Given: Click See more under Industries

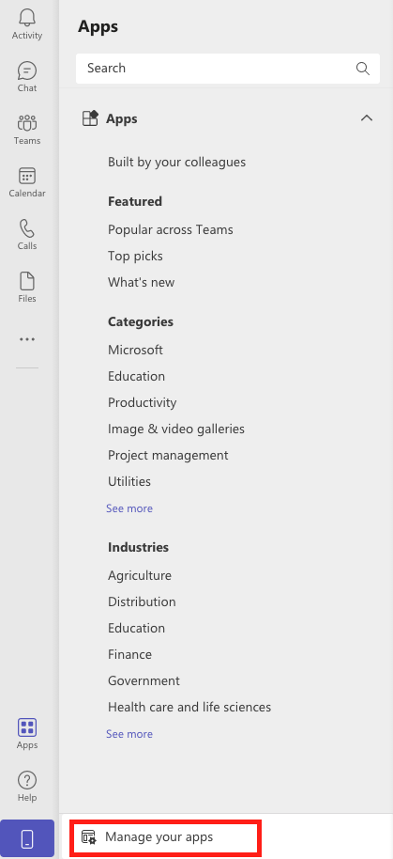Looking at the screenshot, I should [129, 734].
